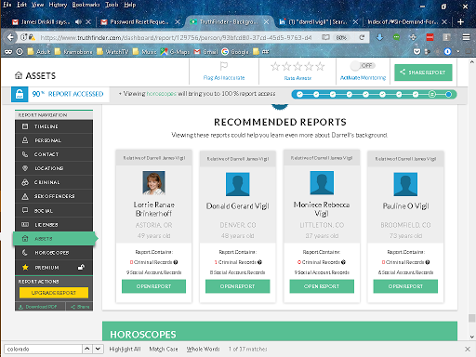Screen dimensions: 476x357
Task: Open the Gmail bookmark
Action: [206, 52]
